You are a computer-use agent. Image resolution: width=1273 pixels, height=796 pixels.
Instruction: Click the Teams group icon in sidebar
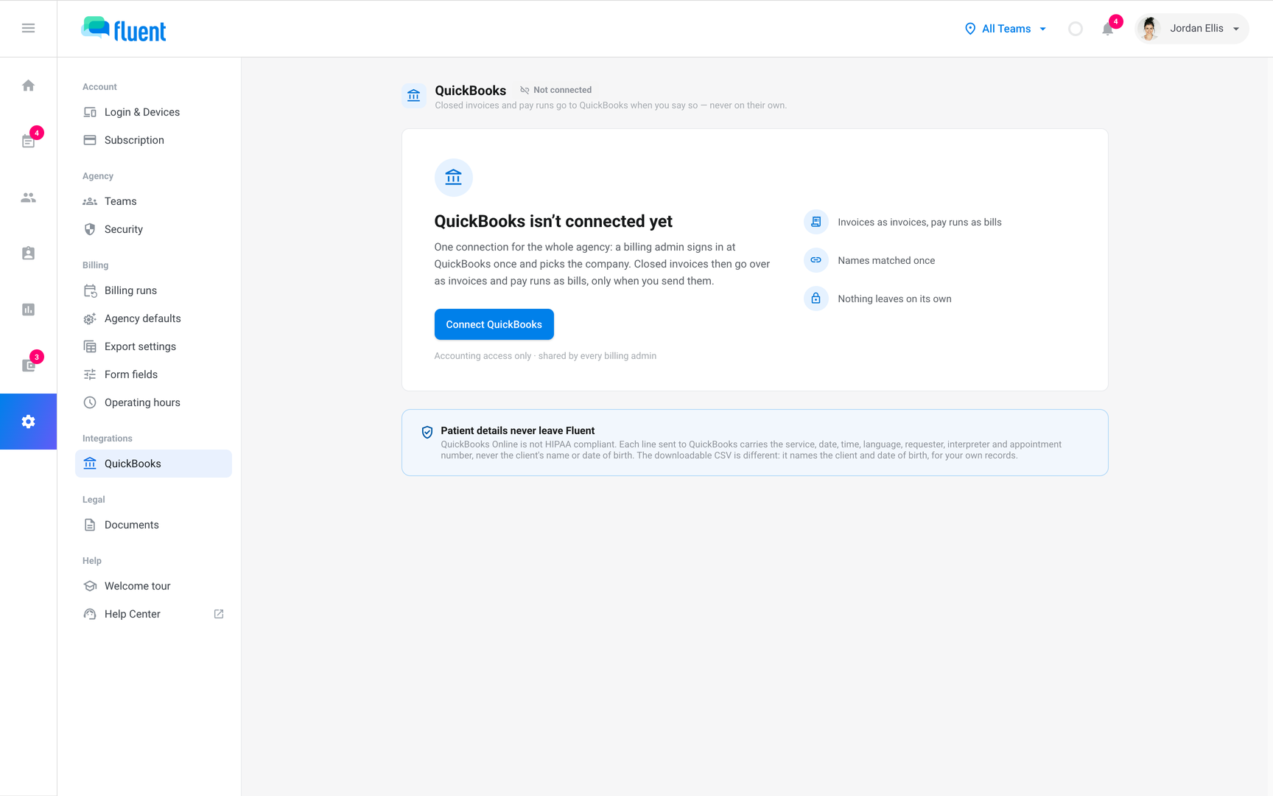(90, 201)
